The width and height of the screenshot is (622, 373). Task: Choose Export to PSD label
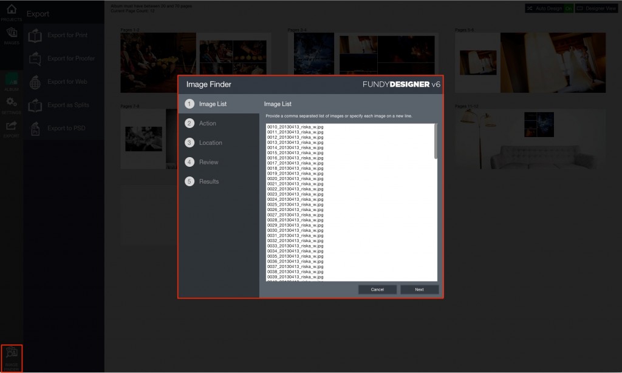click(x=66, y=129)
